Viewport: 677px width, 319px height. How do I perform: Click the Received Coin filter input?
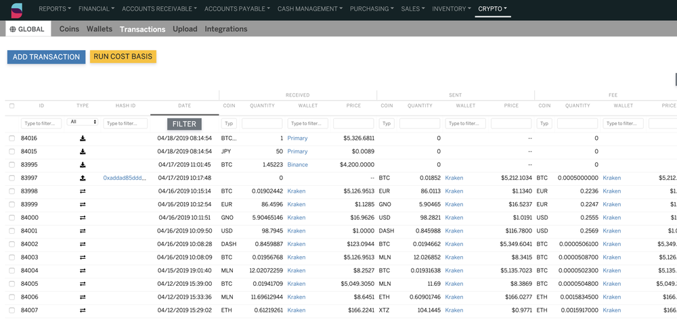click(229, 123)
